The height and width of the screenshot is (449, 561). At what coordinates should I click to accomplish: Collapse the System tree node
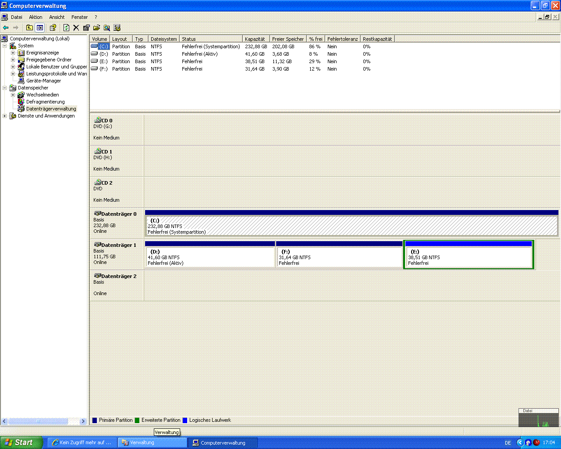click(4, 46)
